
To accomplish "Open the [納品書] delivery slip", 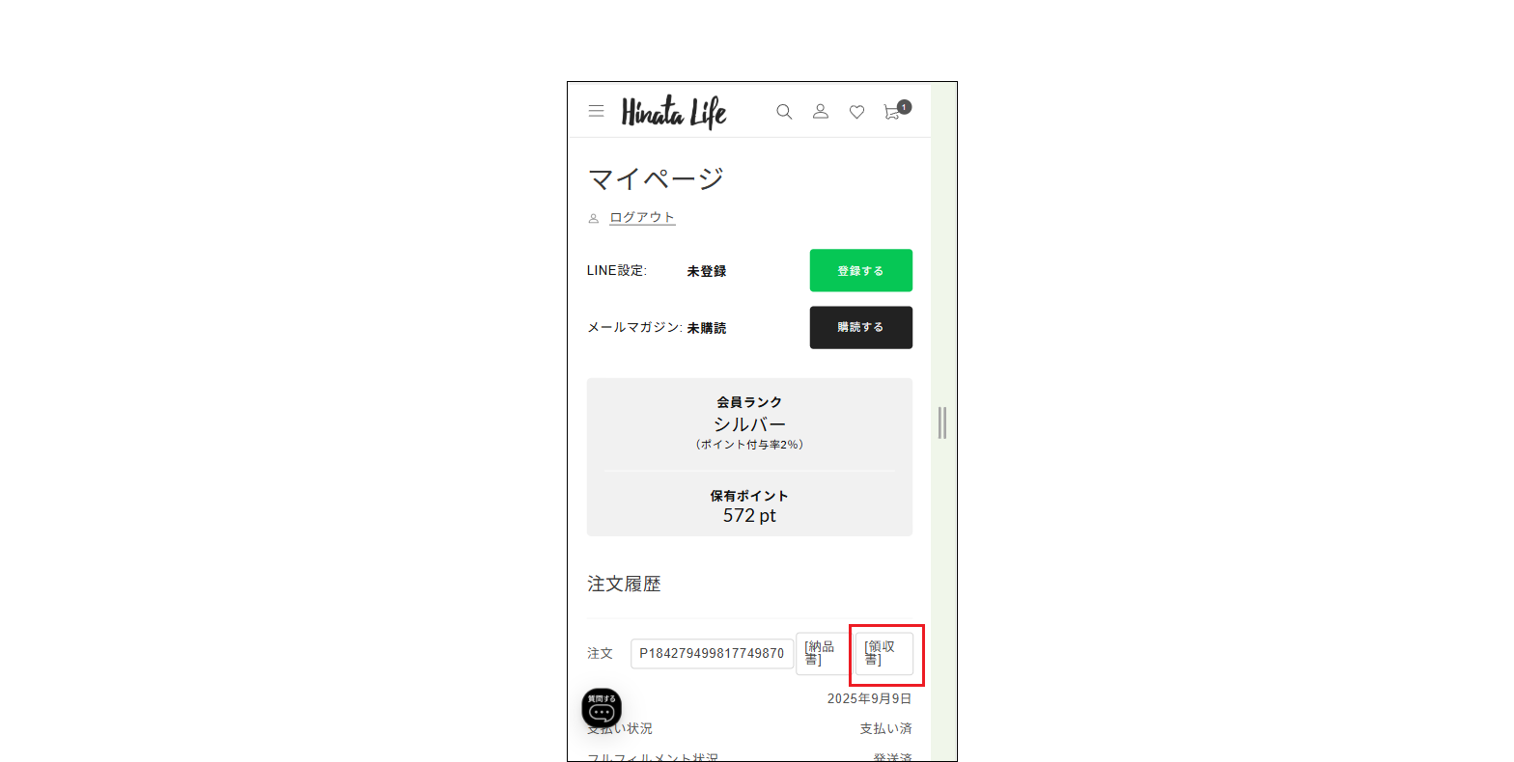I will click(x=822, y=653).
